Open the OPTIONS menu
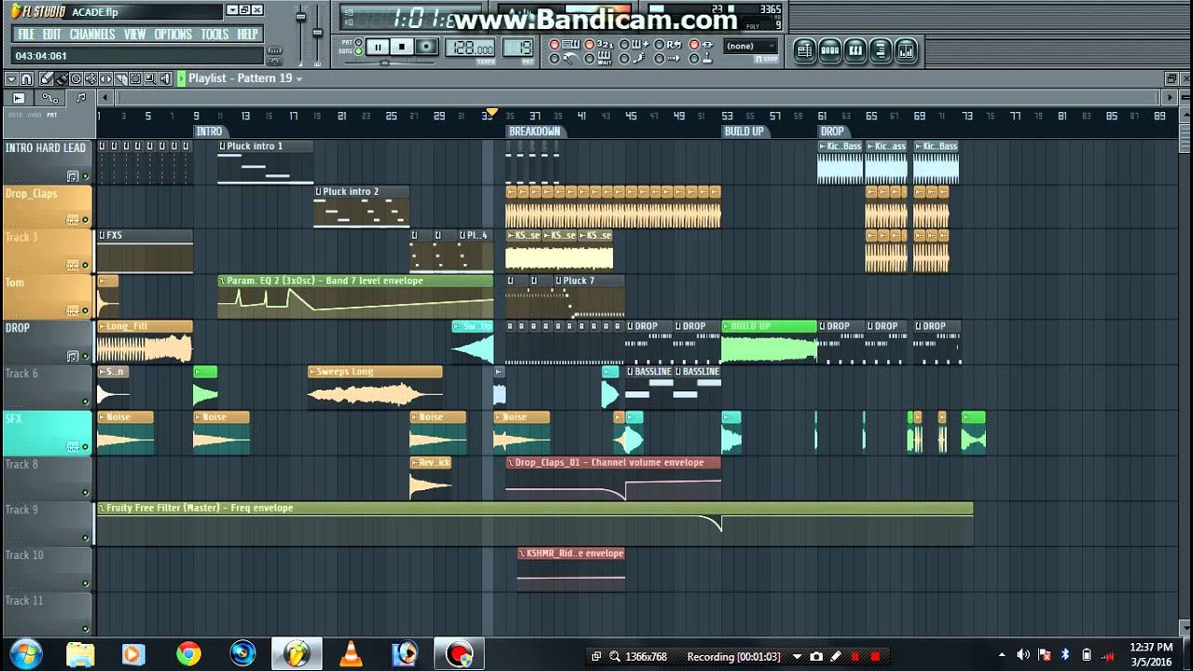Image resolution: width=1193 pixels, height=671 pixels. pyautogui.click(x=173, y=34)
